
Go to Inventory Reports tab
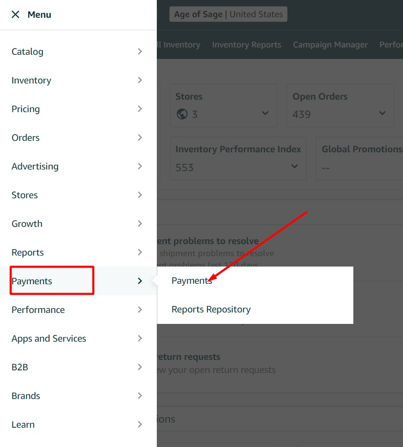pos(247,45)
